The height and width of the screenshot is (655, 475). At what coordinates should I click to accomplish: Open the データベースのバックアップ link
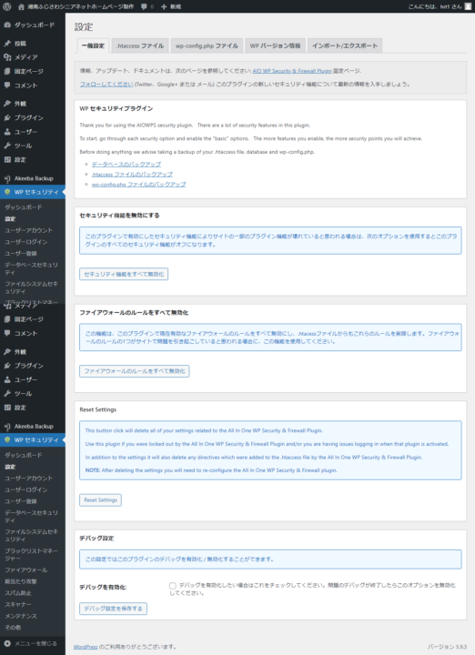126,164
